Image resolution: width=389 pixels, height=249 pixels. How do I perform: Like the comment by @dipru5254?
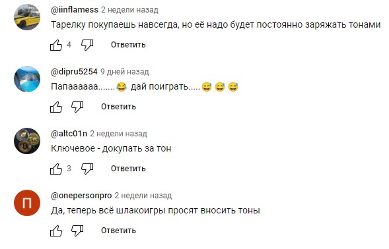[x=56, y=107]
